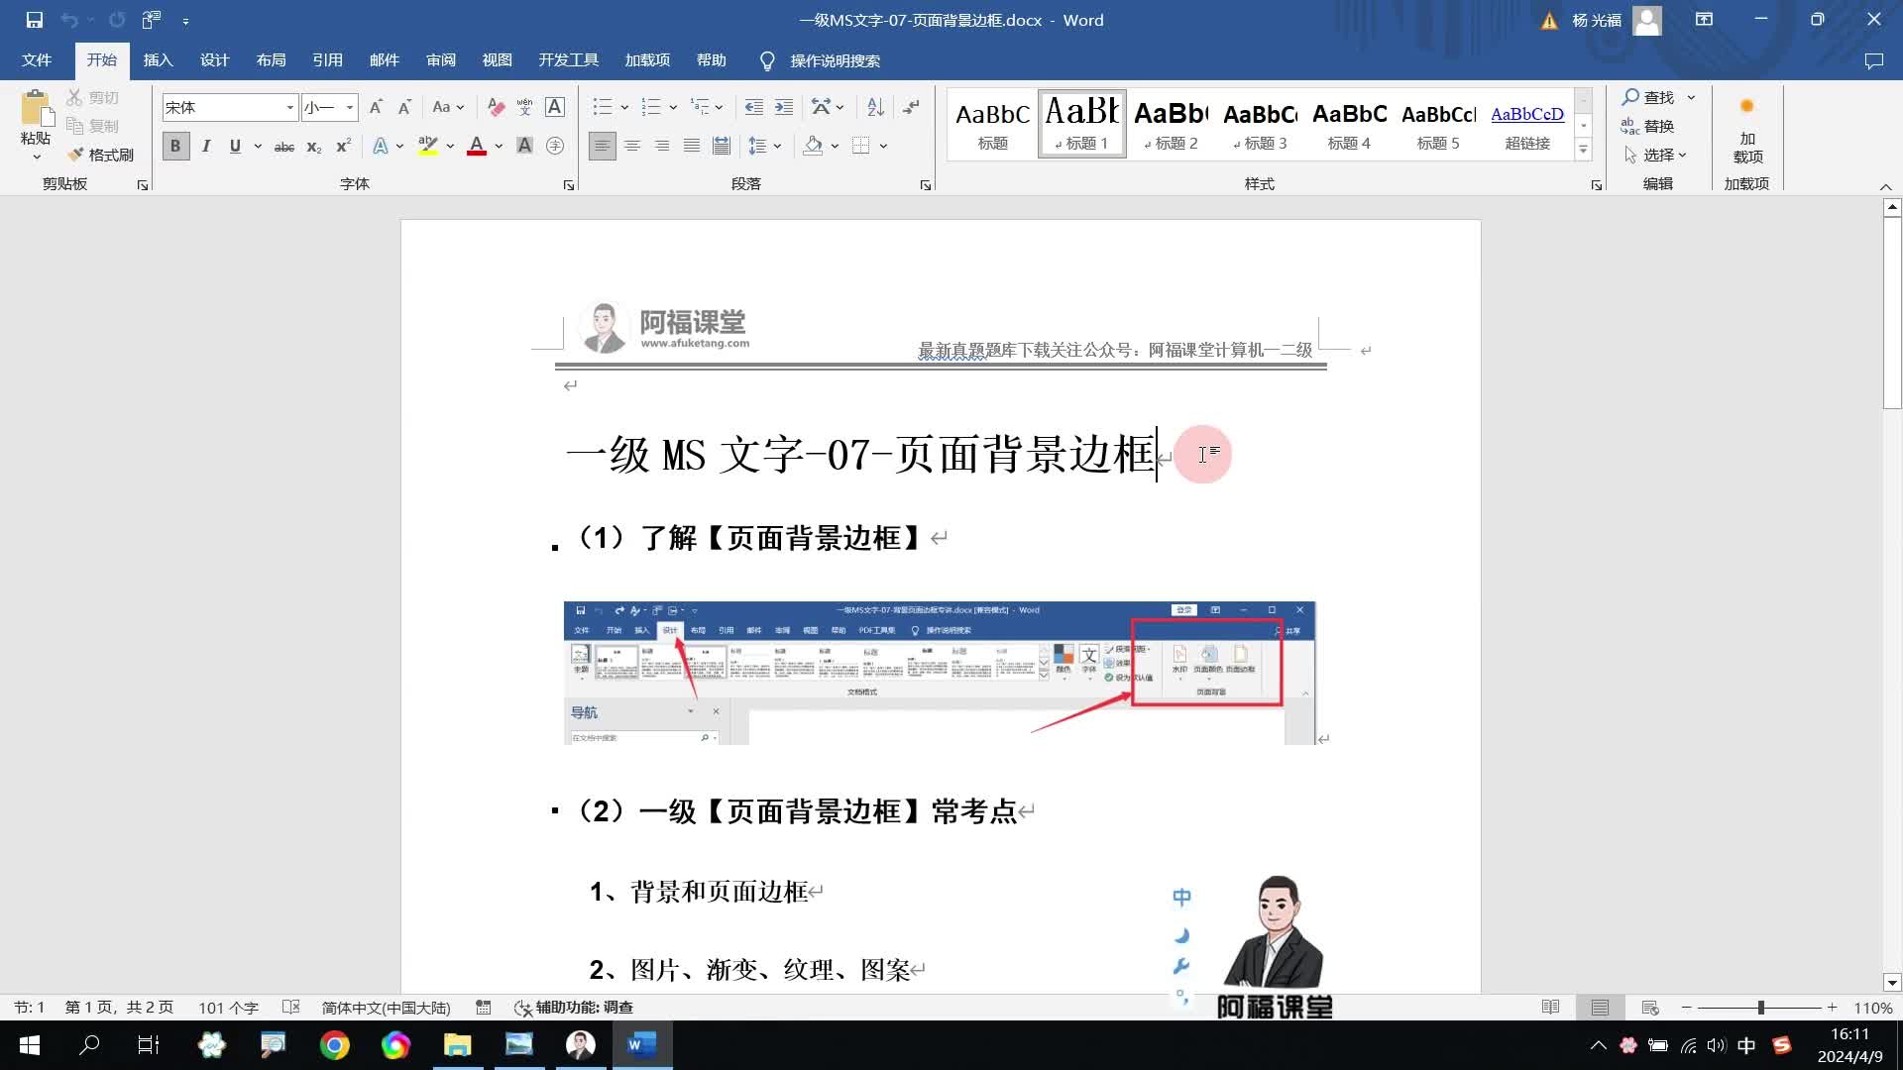This screenshot has width=1903, height=1070.
Task: Click the zoom slider handle
Action: click(1761, 1008)
